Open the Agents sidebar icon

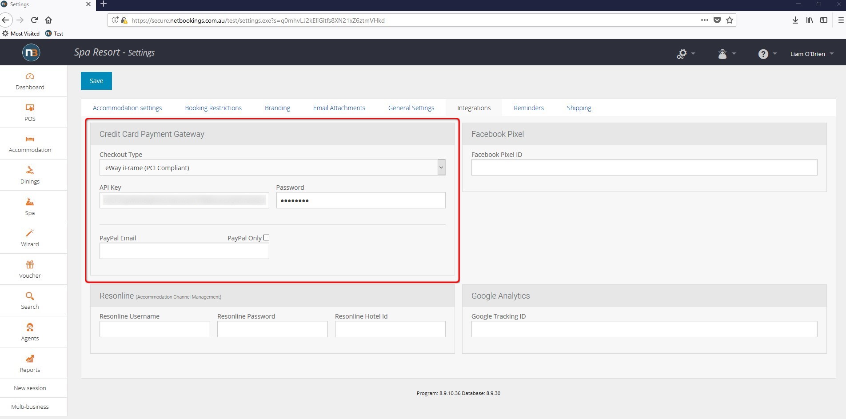coord(30,327)
